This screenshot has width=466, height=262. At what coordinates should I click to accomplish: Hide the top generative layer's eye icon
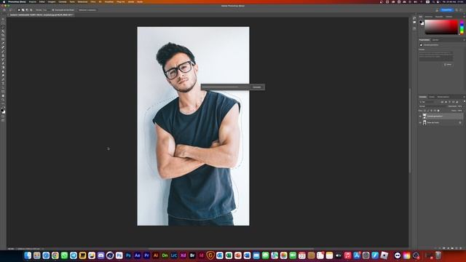[420, 116]
